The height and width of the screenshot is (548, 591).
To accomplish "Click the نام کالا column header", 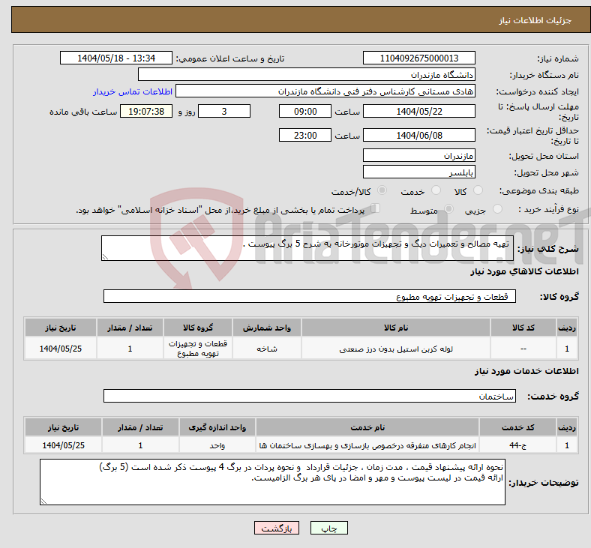I will coord(396,328).
